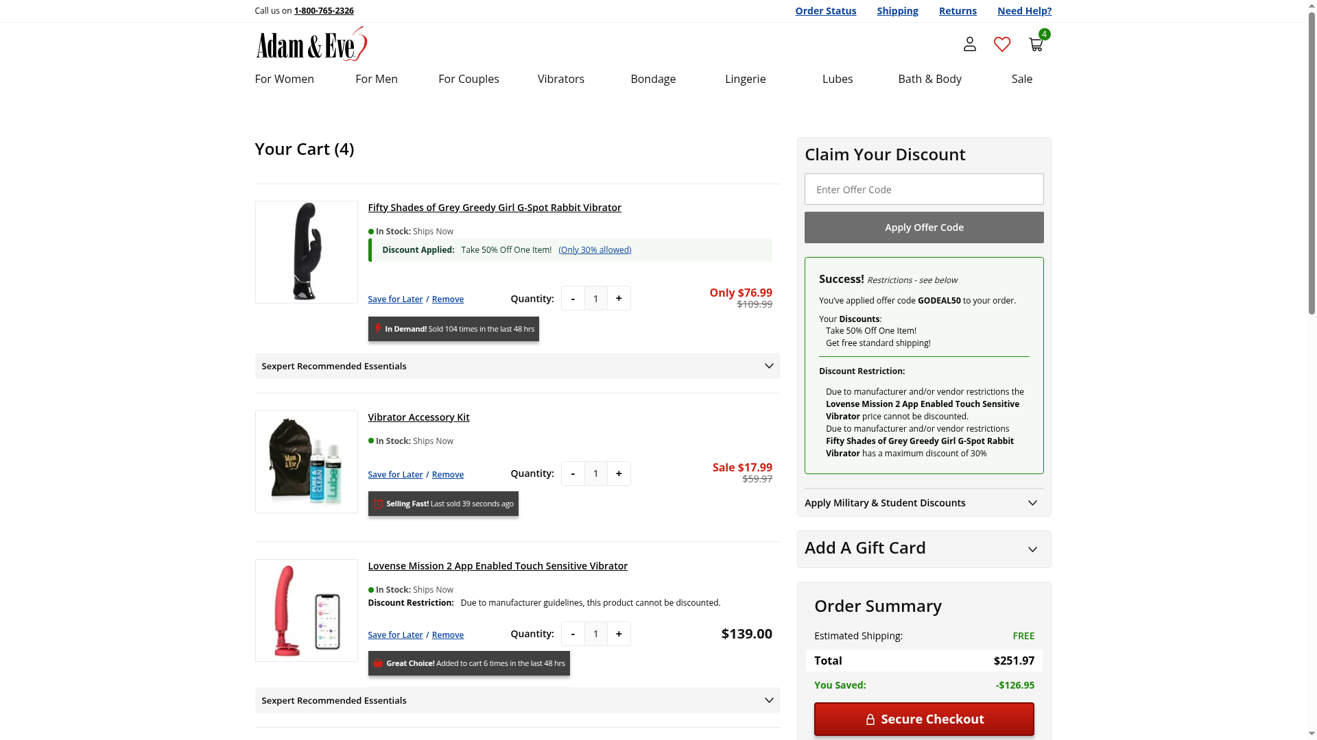This screenshot has width=1317, height=740.
Task: Click the Adam & Eve logo
Action: [x=311, y=45]
